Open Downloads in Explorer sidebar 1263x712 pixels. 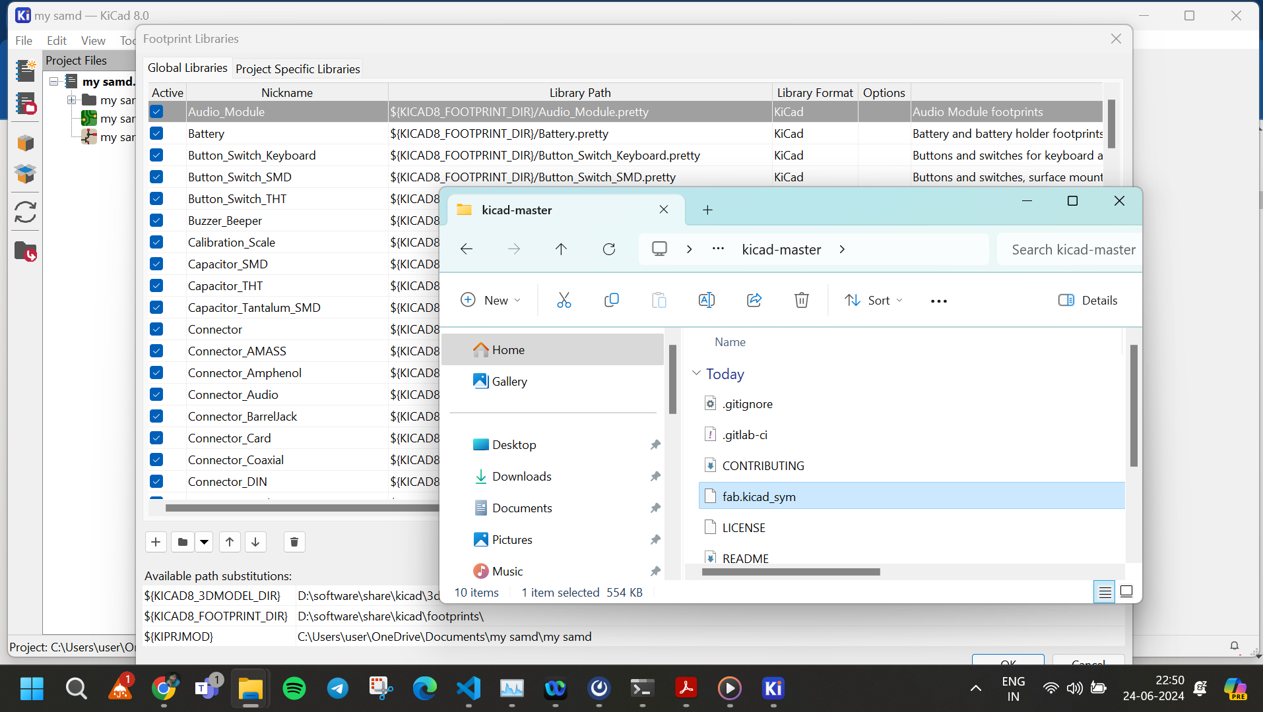click(522, 476)
